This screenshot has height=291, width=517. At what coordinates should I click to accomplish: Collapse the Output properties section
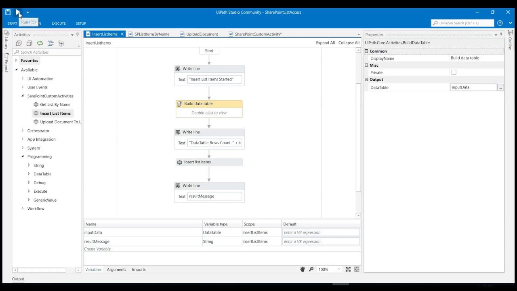click(x=367, y=80)
